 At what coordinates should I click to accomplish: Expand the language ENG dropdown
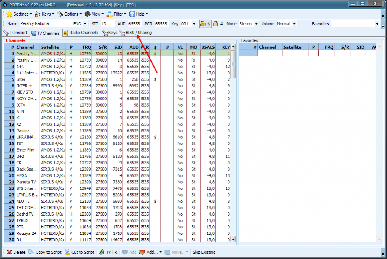(85, 24)
